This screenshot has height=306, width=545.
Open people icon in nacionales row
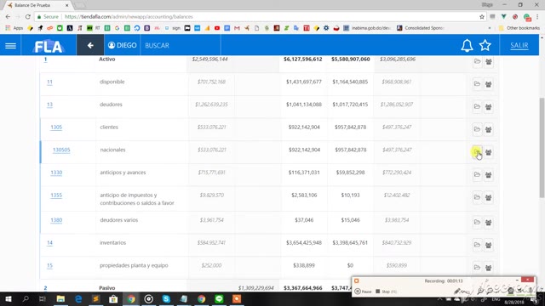tap(488, 152)
